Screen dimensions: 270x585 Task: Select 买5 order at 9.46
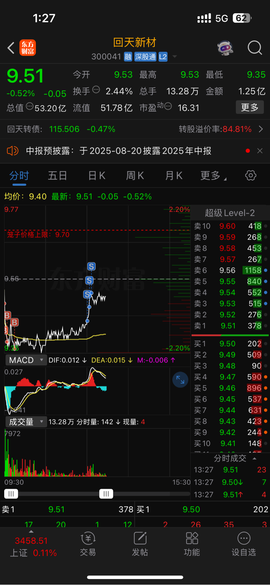230,388
